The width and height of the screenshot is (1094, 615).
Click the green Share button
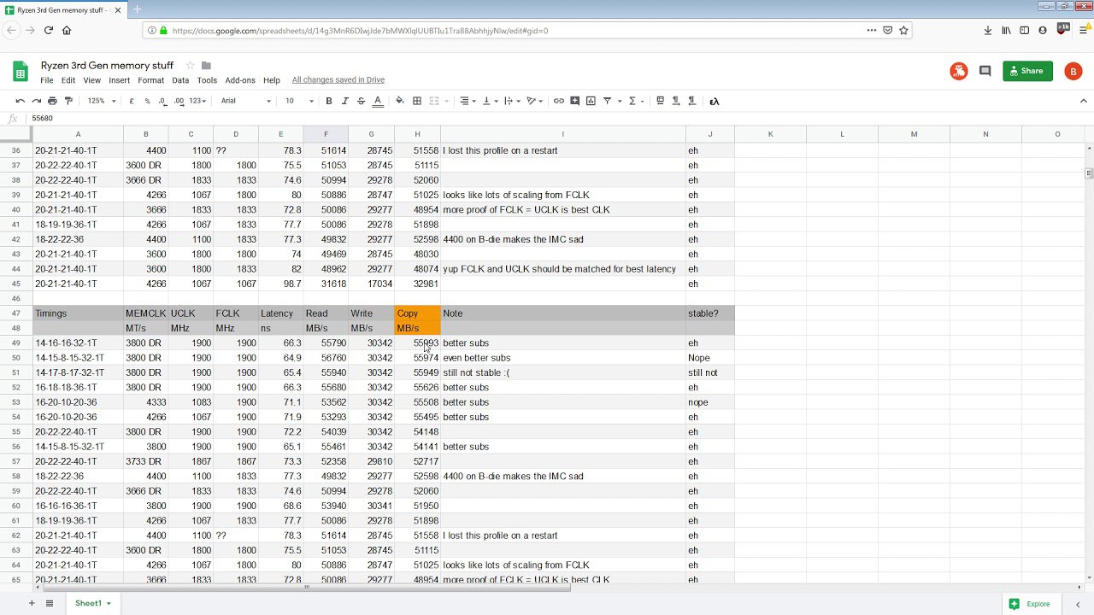[1027, 71]
